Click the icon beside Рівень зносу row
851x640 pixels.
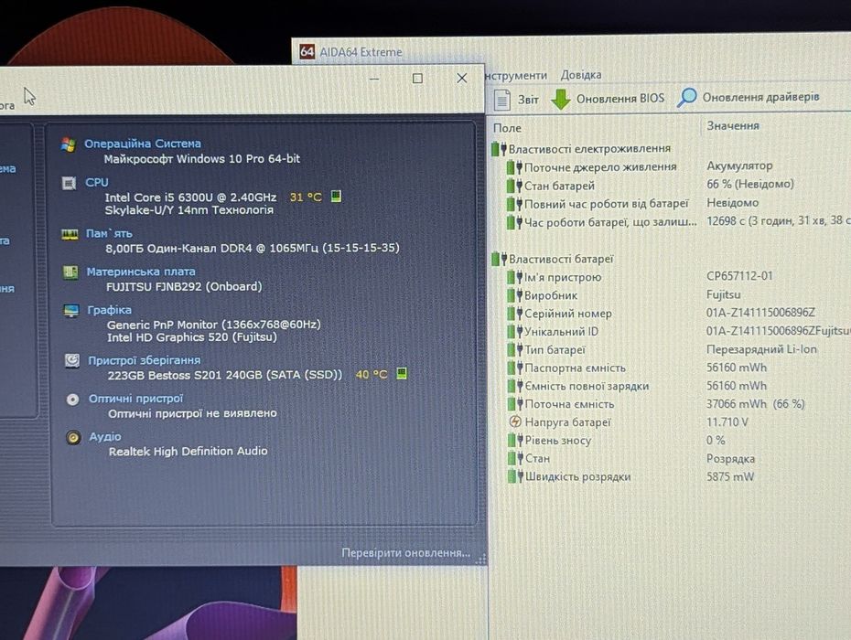[515, 440]
